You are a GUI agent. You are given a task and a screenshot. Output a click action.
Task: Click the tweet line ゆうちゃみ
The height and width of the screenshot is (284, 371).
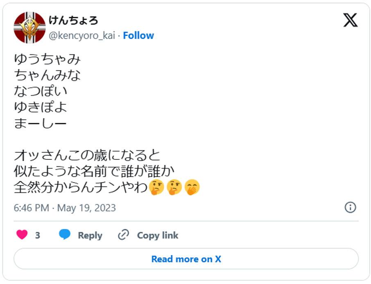click(x=48, y=60)
